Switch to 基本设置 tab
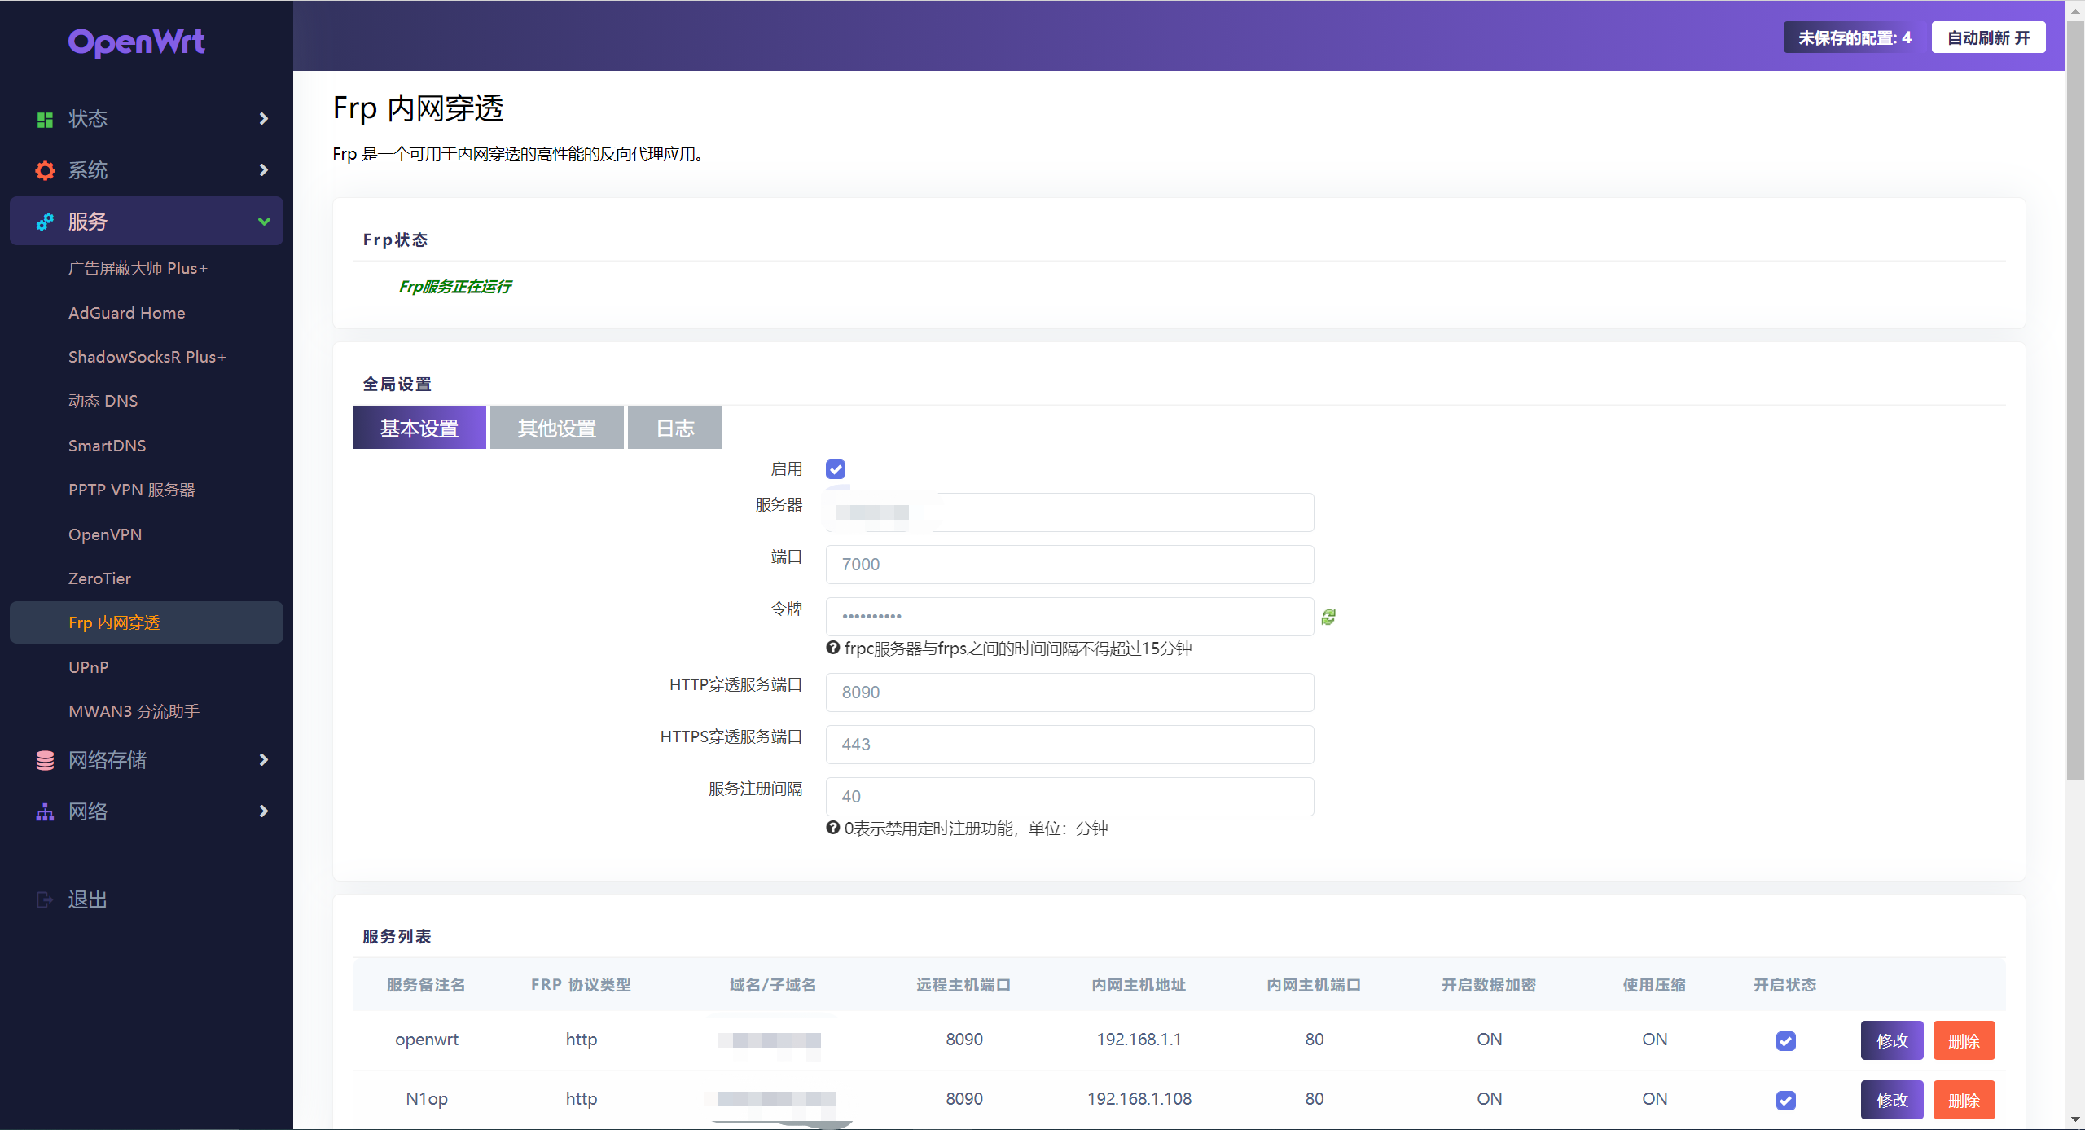 pyautogui.click(x=419, y=428)
